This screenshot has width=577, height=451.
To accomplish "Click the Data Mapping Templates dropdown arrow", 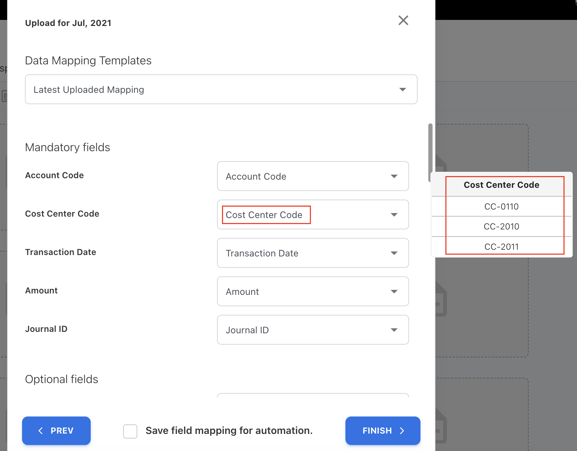I will tap(402, 90).
